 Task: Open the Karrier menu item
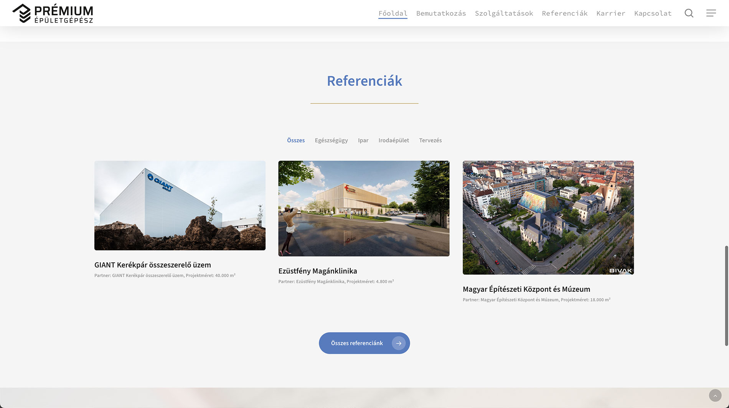(x=611, y=13)
